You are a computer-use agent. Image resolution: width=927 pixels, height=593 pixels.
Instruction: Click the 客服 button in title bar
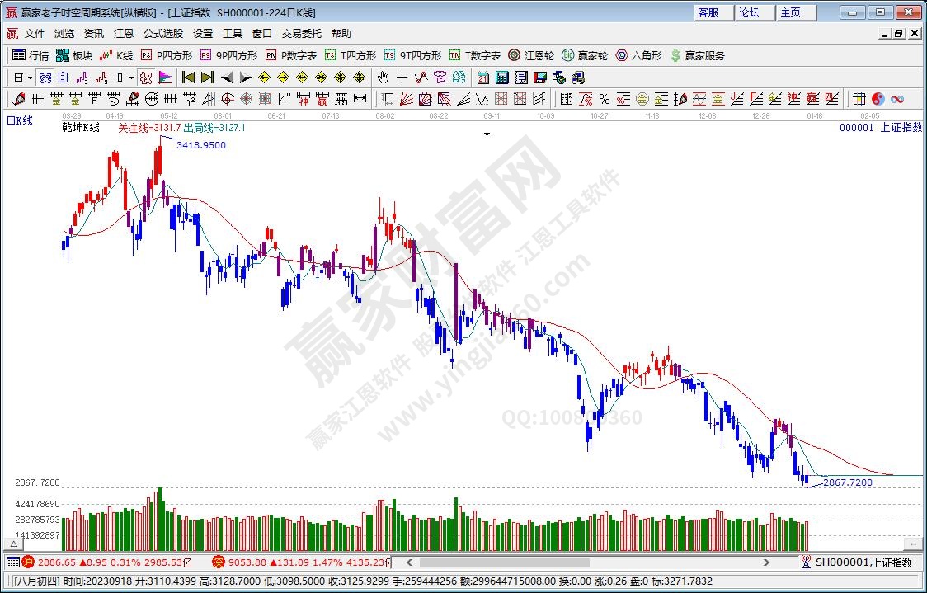click(708, 12)
